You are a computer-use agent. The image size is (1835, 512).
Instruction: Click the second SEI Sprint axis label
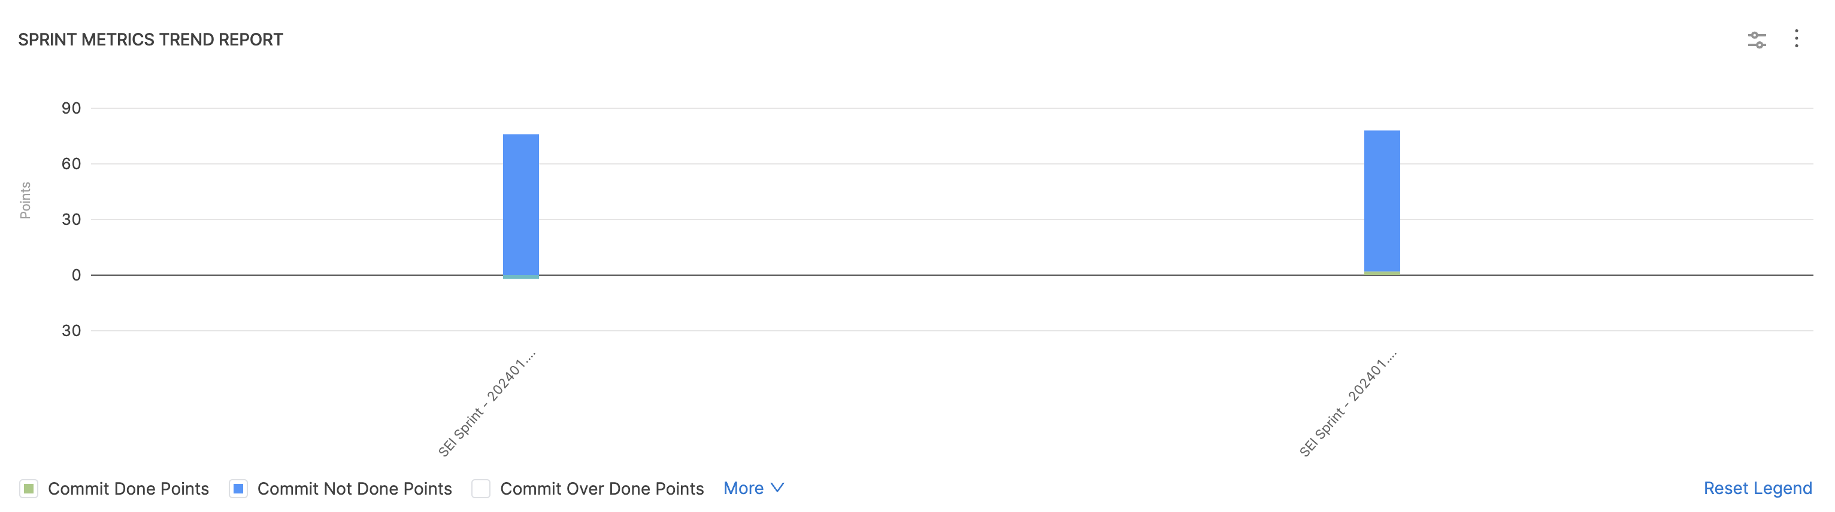pos(1349,403)
